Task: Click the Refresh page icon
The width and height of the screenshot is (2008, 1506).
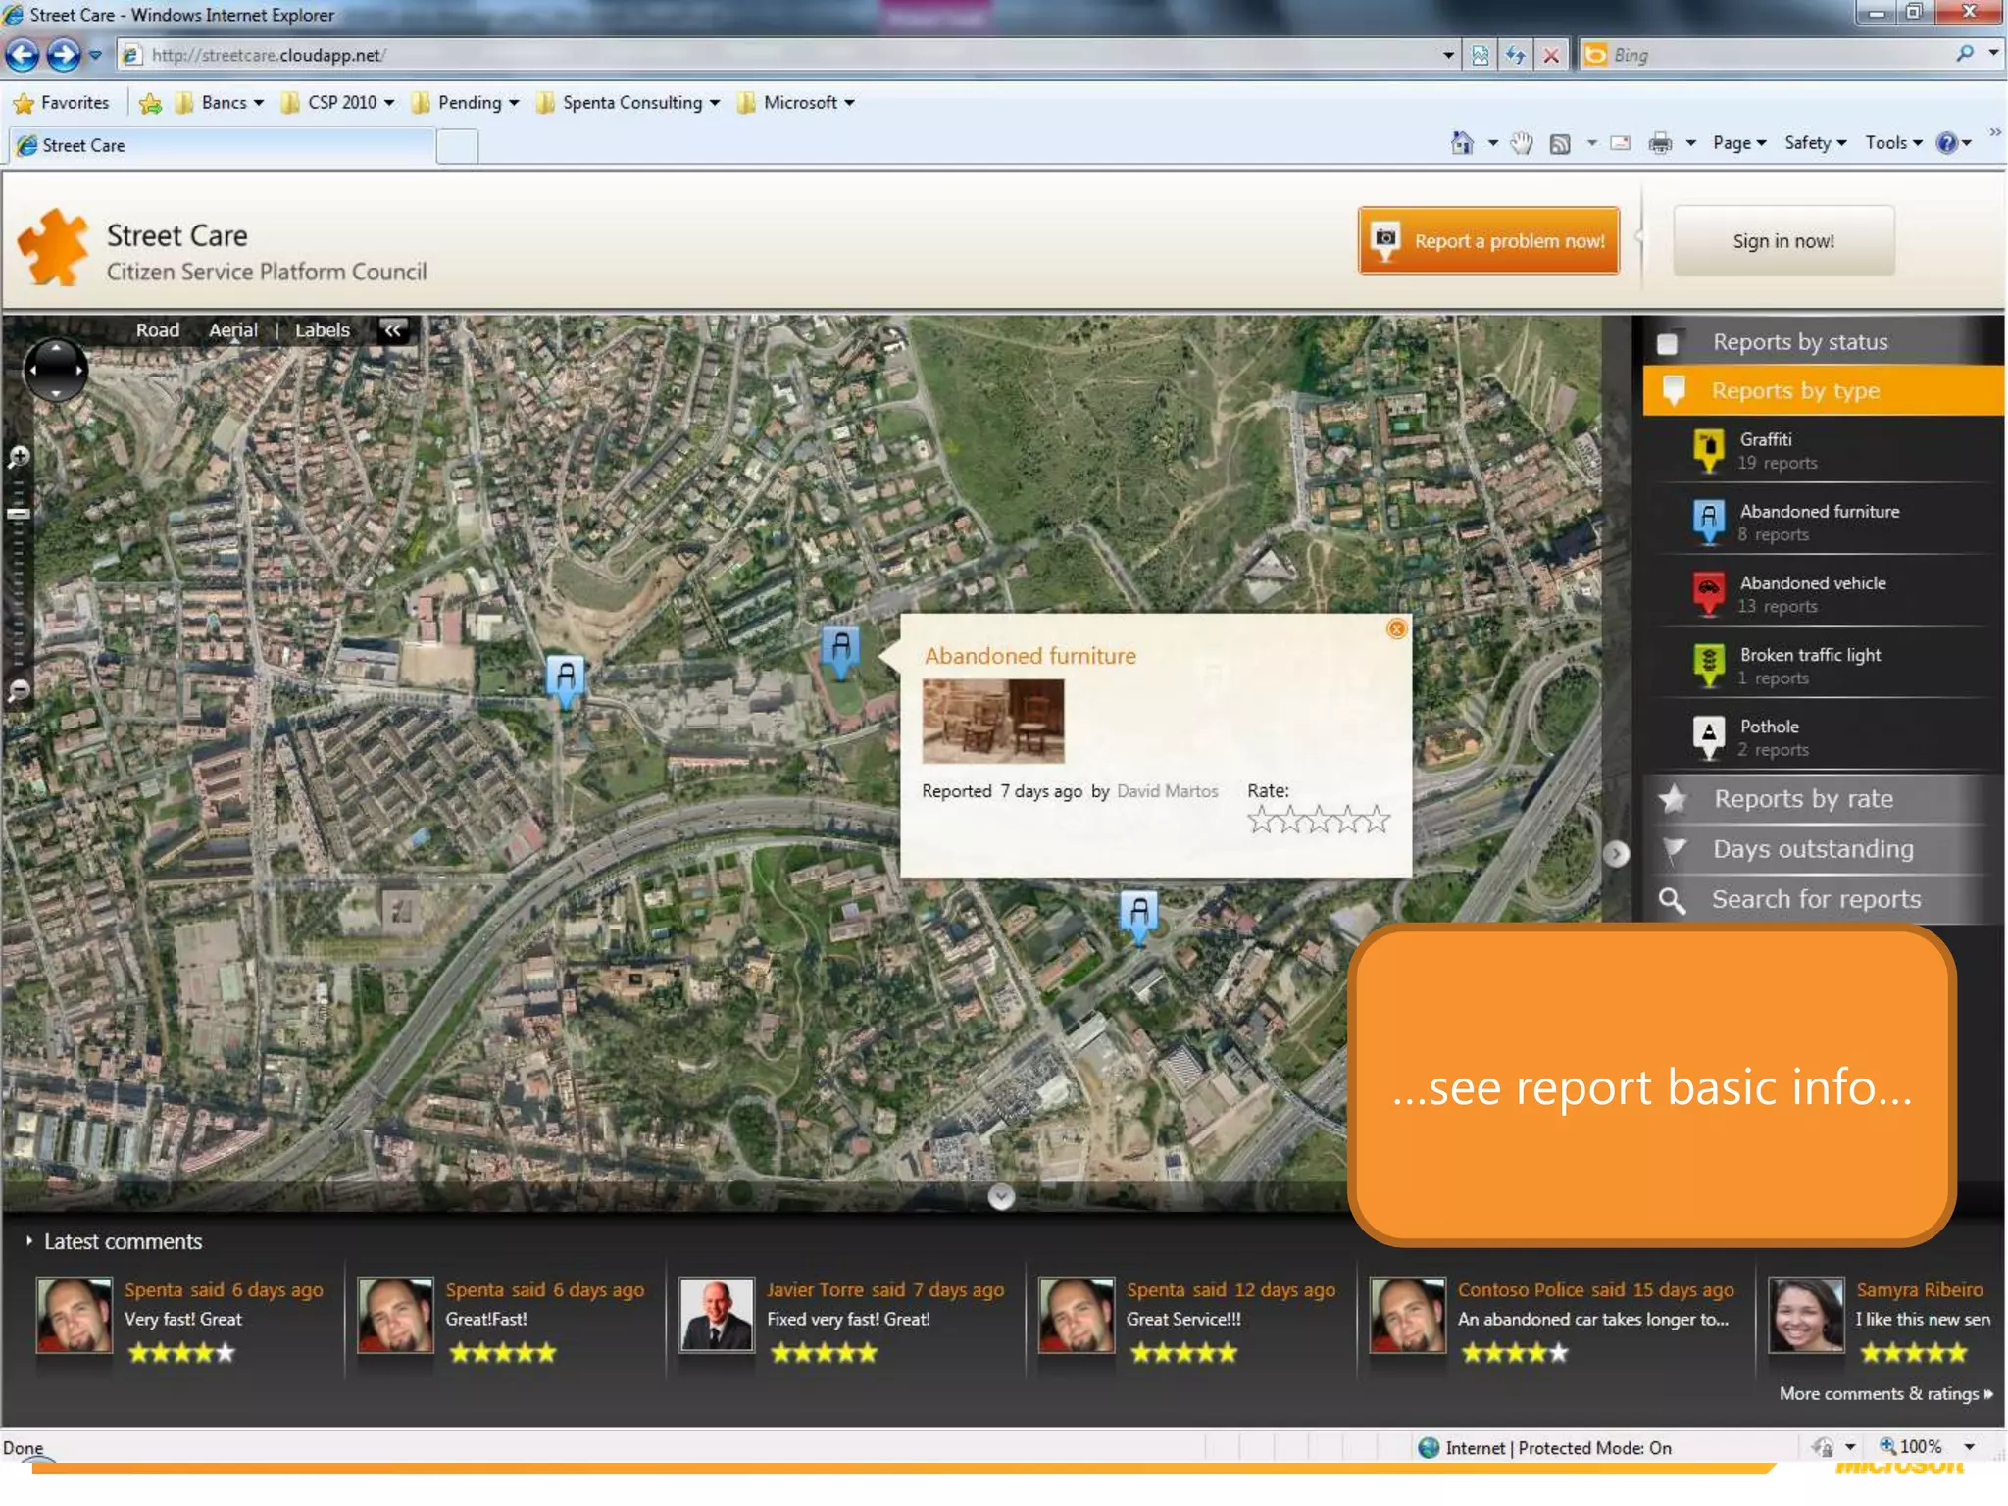Action: pyautogui.click(x=1515, y=55)
